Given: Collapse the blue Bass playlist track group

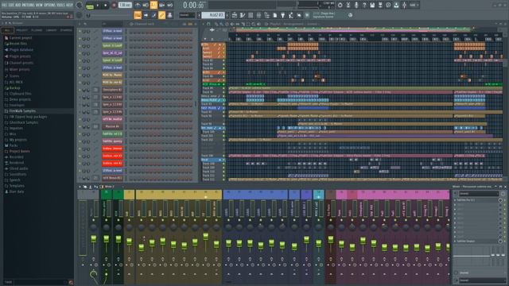Looking at the screenshot, I should pos(220,160).
